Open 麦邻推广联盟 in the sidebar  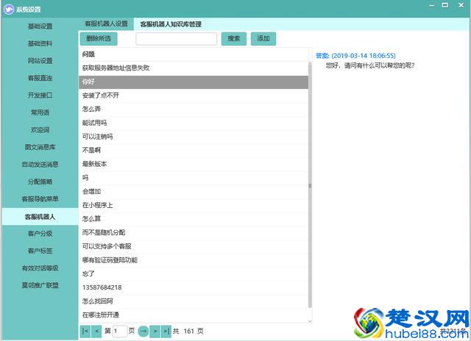point(40,285)
